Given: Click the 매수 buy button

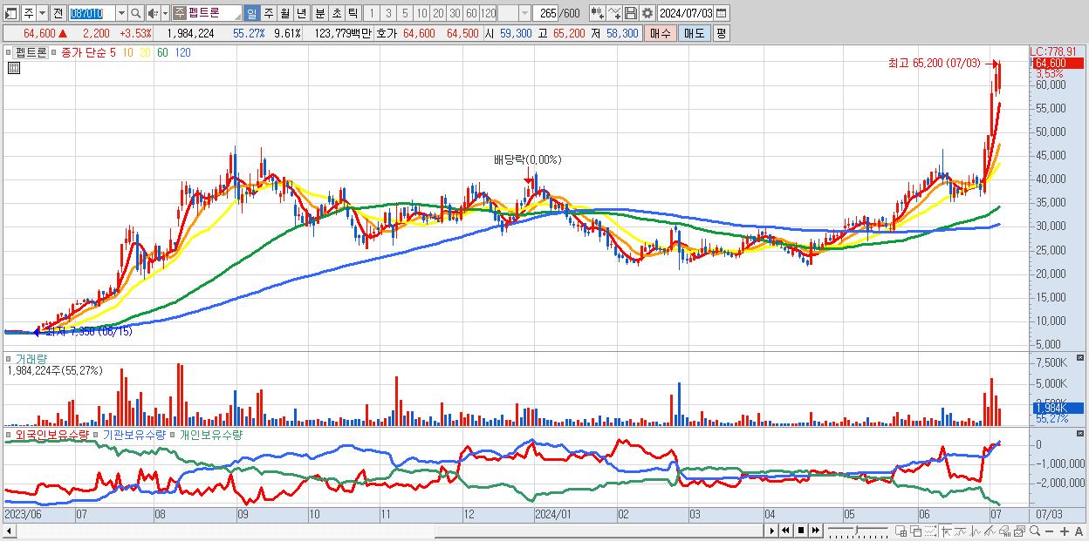Looking at the screenshot, I should point(661,33).
